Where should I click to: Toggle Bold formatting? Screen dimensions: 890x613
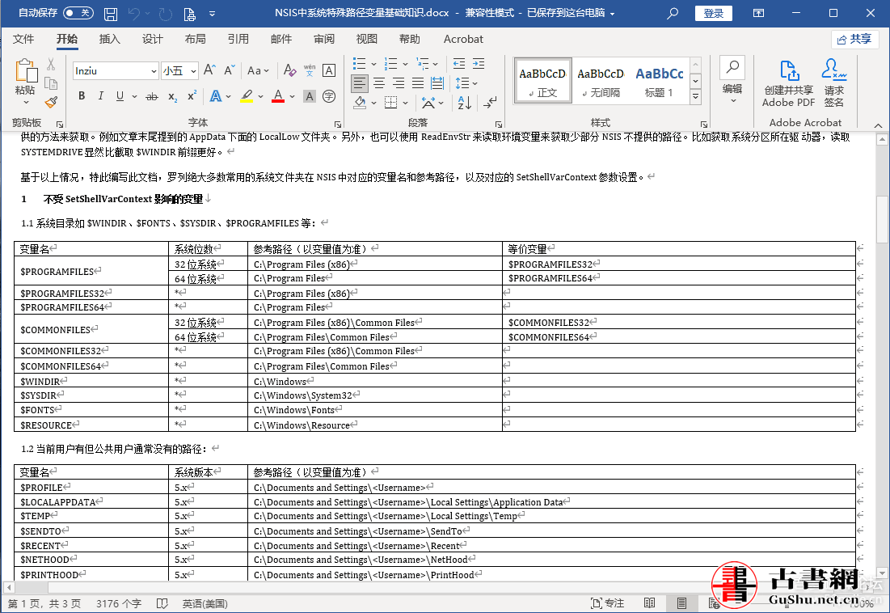pos(82,97)
